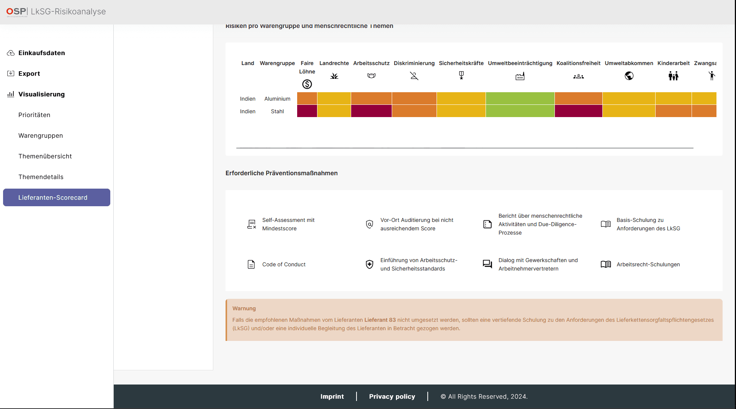Click Aluminium Faire Löhne orange cell
The height and width of the screenshot is (409, 736).
[307, 98]
